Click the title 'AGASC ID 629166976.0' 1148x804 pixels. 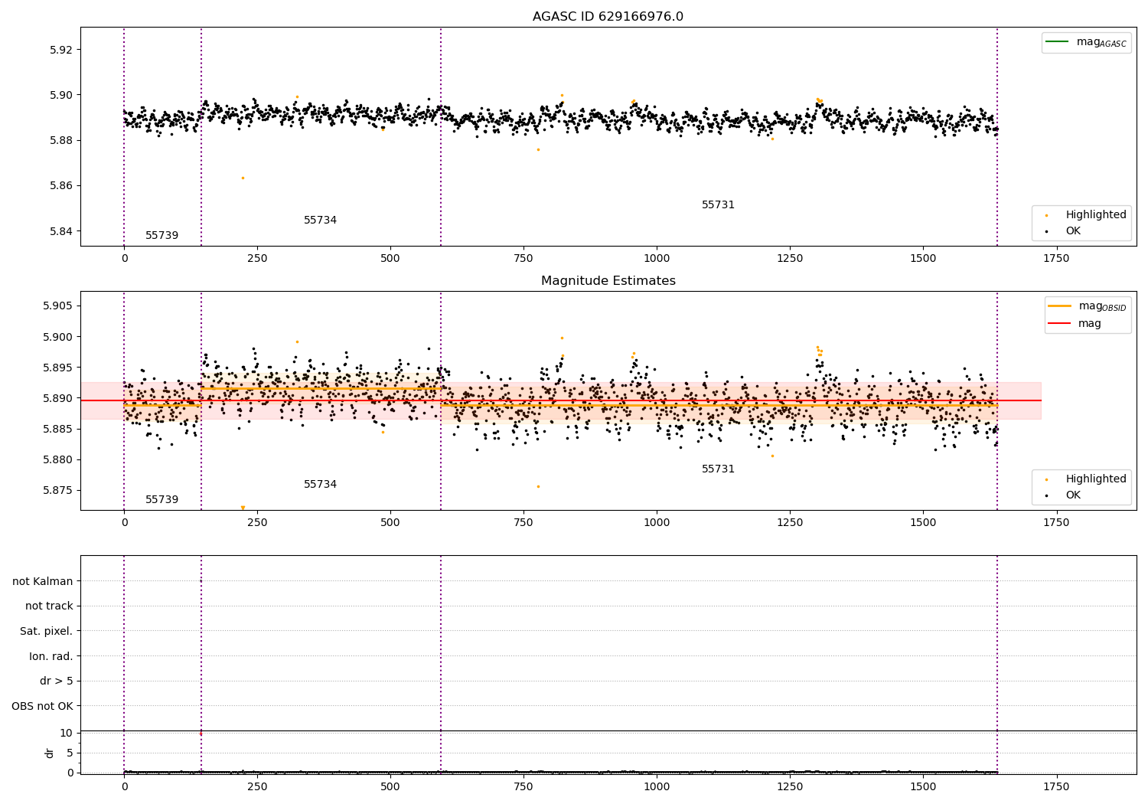608,17
